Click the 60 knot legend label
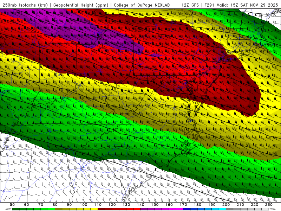Screen dimensions: 281x211 tap(26, 205)
